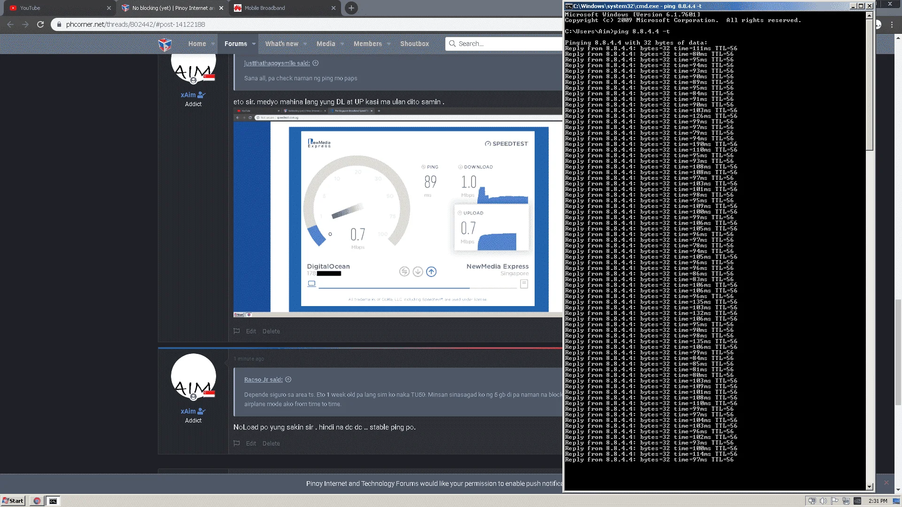902x507 pixels.
Task: Reload the phcorner page
Action: tap(40, 24)
